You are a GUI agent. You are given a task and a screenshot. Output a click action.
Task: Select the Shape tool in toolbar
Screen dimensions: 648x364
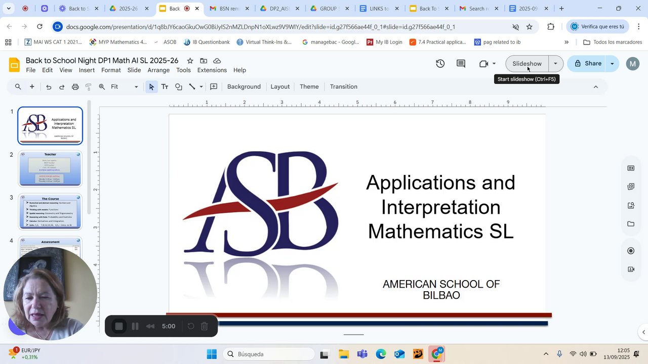pyautogui.click(x=178, y=87)
